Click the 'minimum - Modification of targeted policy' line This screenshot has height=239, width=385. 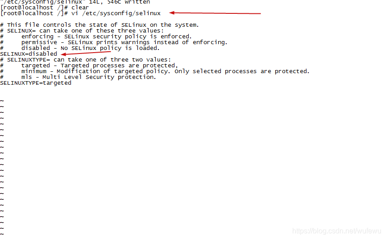165,71
